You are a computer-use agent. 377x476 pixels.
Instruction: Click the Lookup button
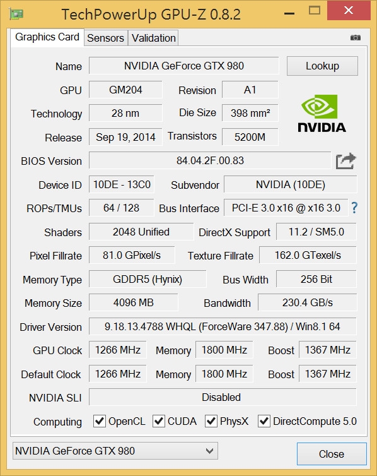[322, 66]
